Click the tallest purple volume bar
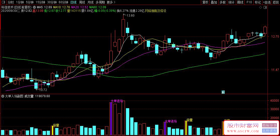This screenshot has height=136, width=280. click(111, 119)
